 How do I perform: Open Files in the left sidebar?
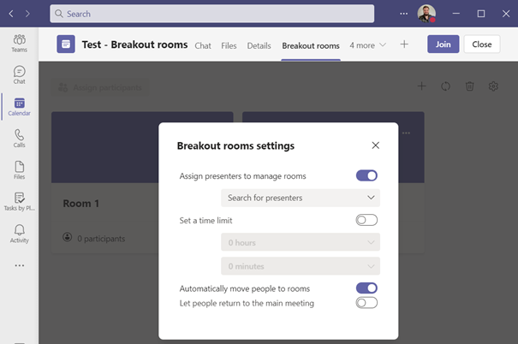[x=19, y=170]
